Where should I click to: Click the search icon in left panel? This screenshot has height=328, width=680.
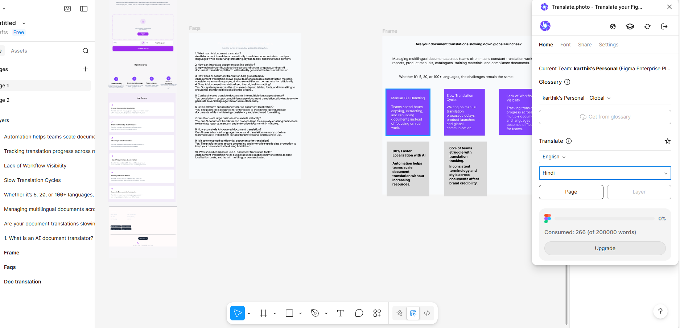(x=86, y=51)
